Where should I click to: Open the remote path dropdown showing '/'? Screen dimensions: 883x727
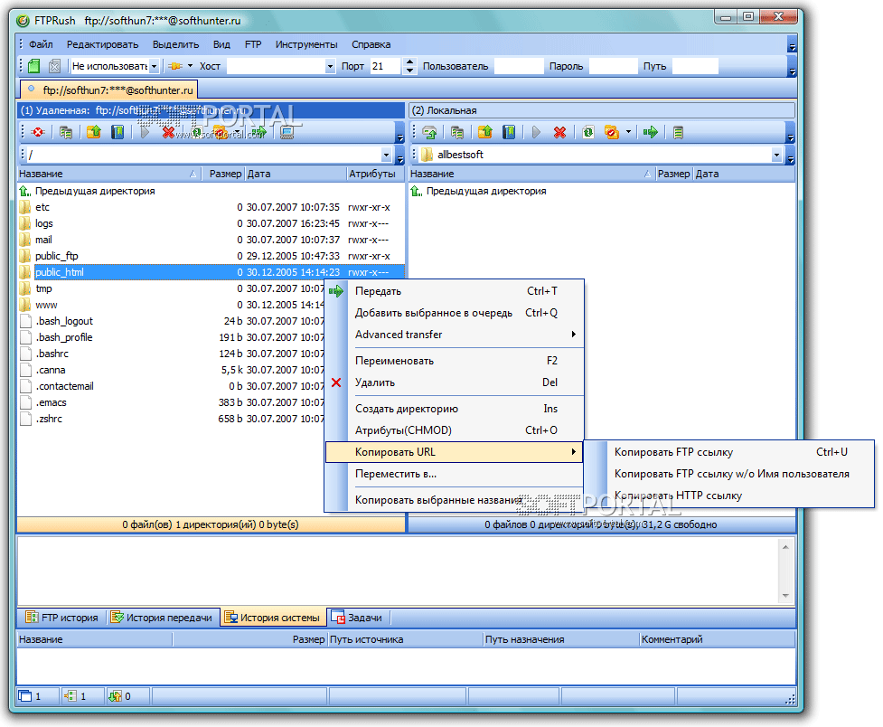coord(386,155)
